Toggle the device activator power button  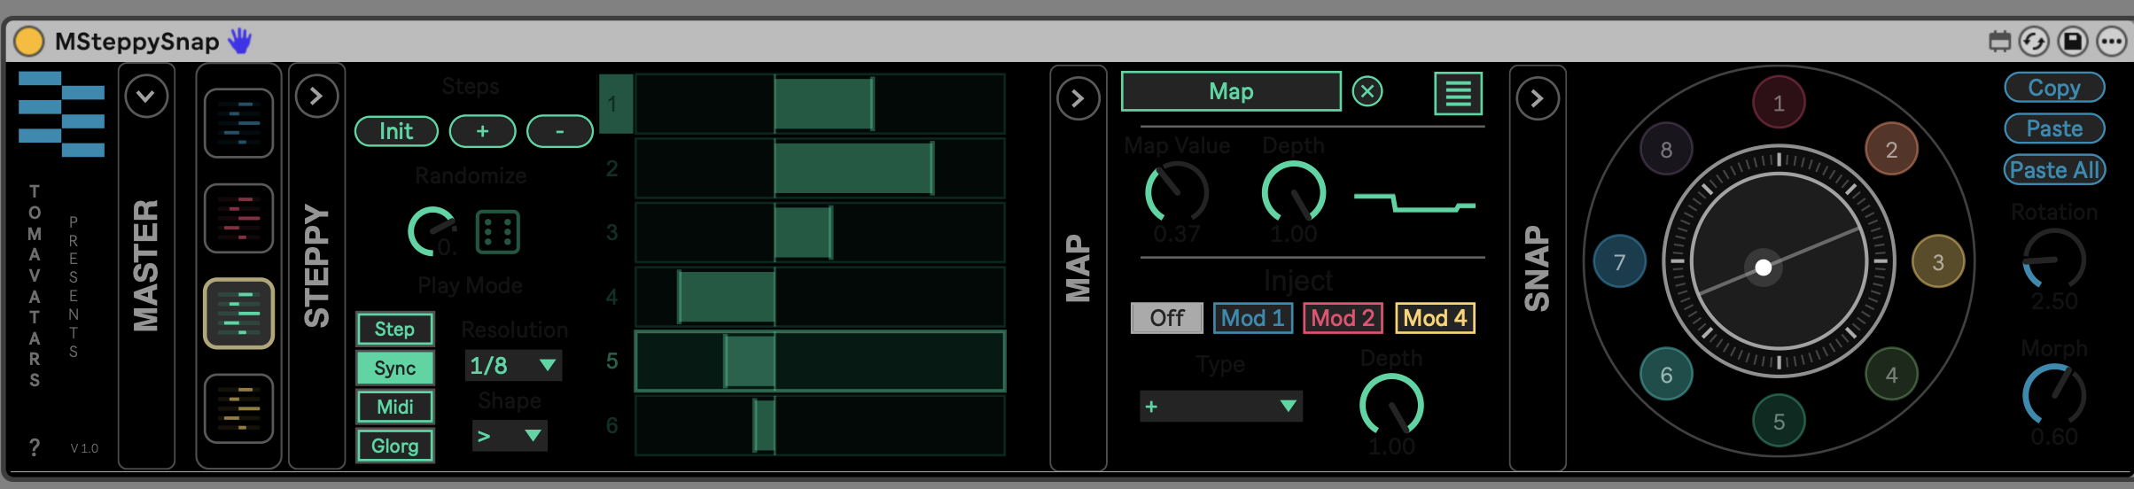29,42
